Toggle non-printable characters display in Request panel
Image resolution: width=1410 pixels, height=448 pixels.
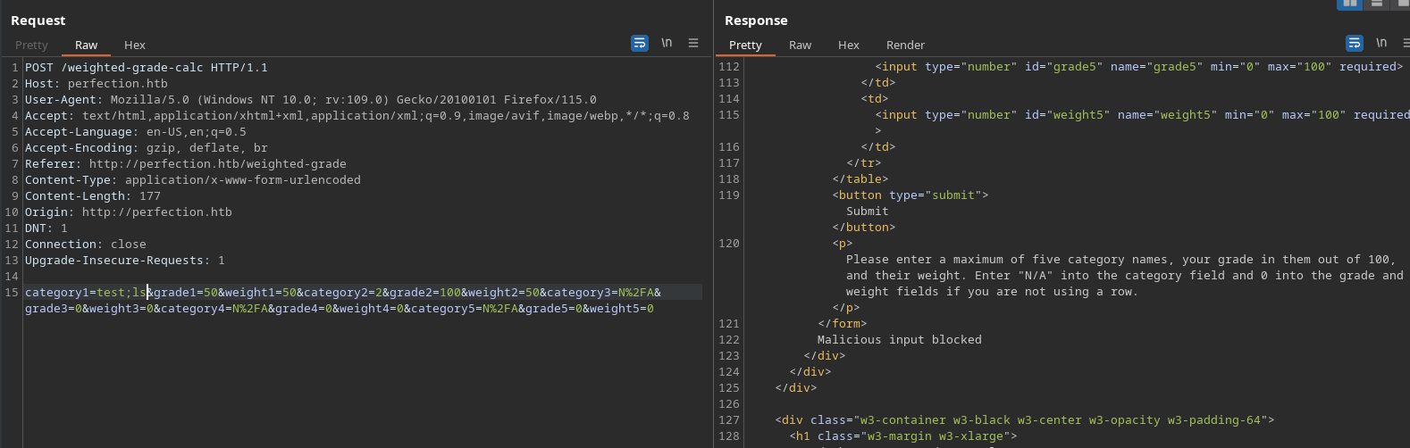[x=667, y=43]
